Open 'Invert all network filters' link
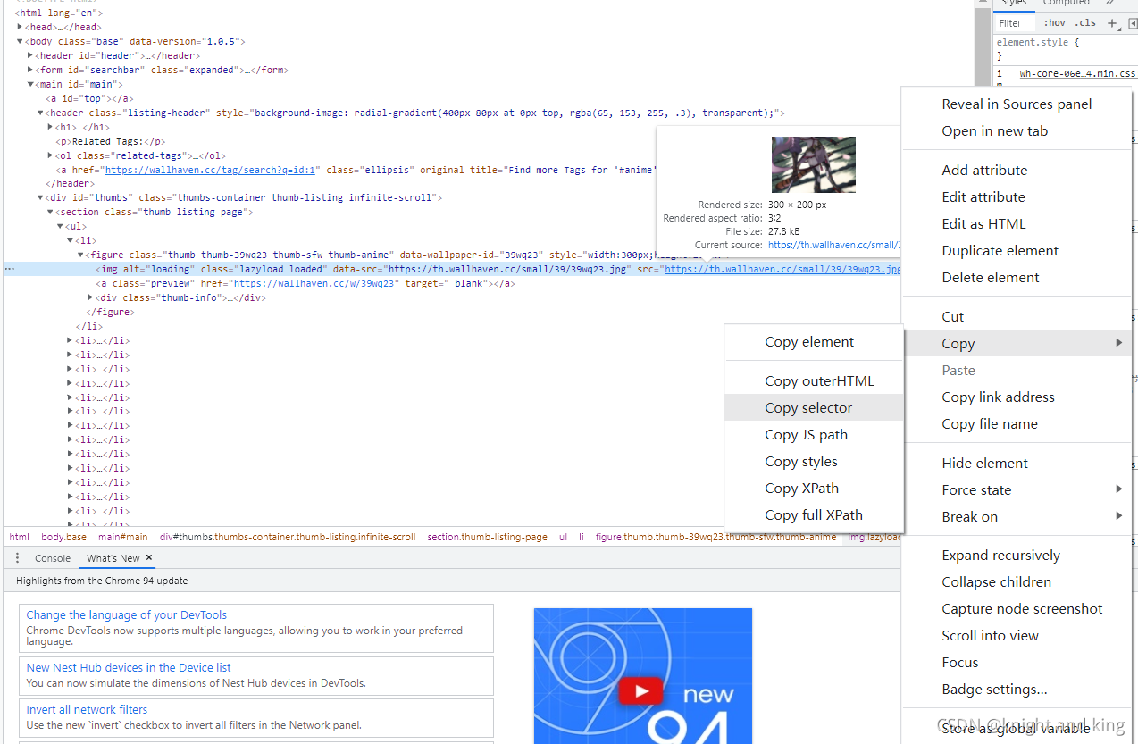 pyautogui.click(x=87, y=709)
